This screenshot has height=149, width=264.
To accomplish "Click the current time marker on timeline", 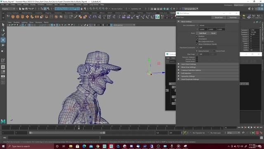I will [x=79, y=127].
